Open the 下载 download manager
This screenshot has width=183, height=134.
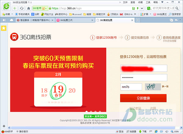(143, 132)
